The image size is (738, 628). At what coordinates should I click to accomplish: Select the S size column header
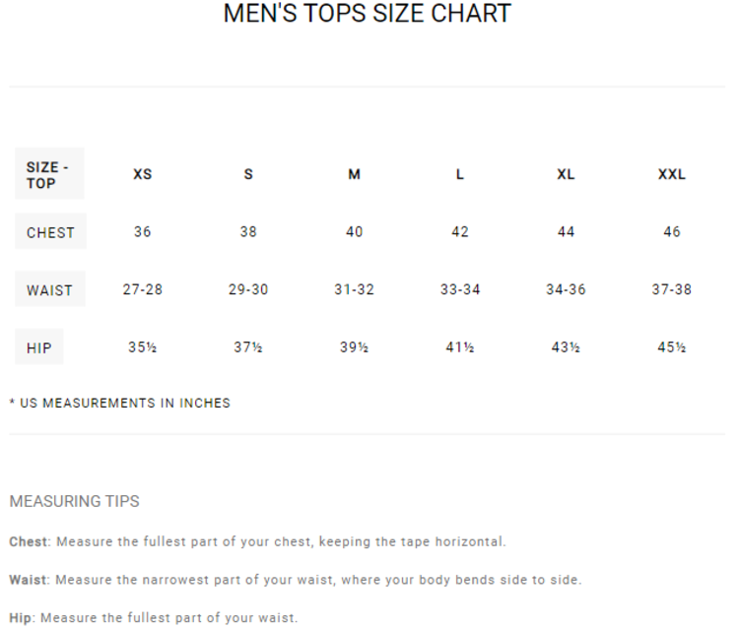tap(248, 174)
